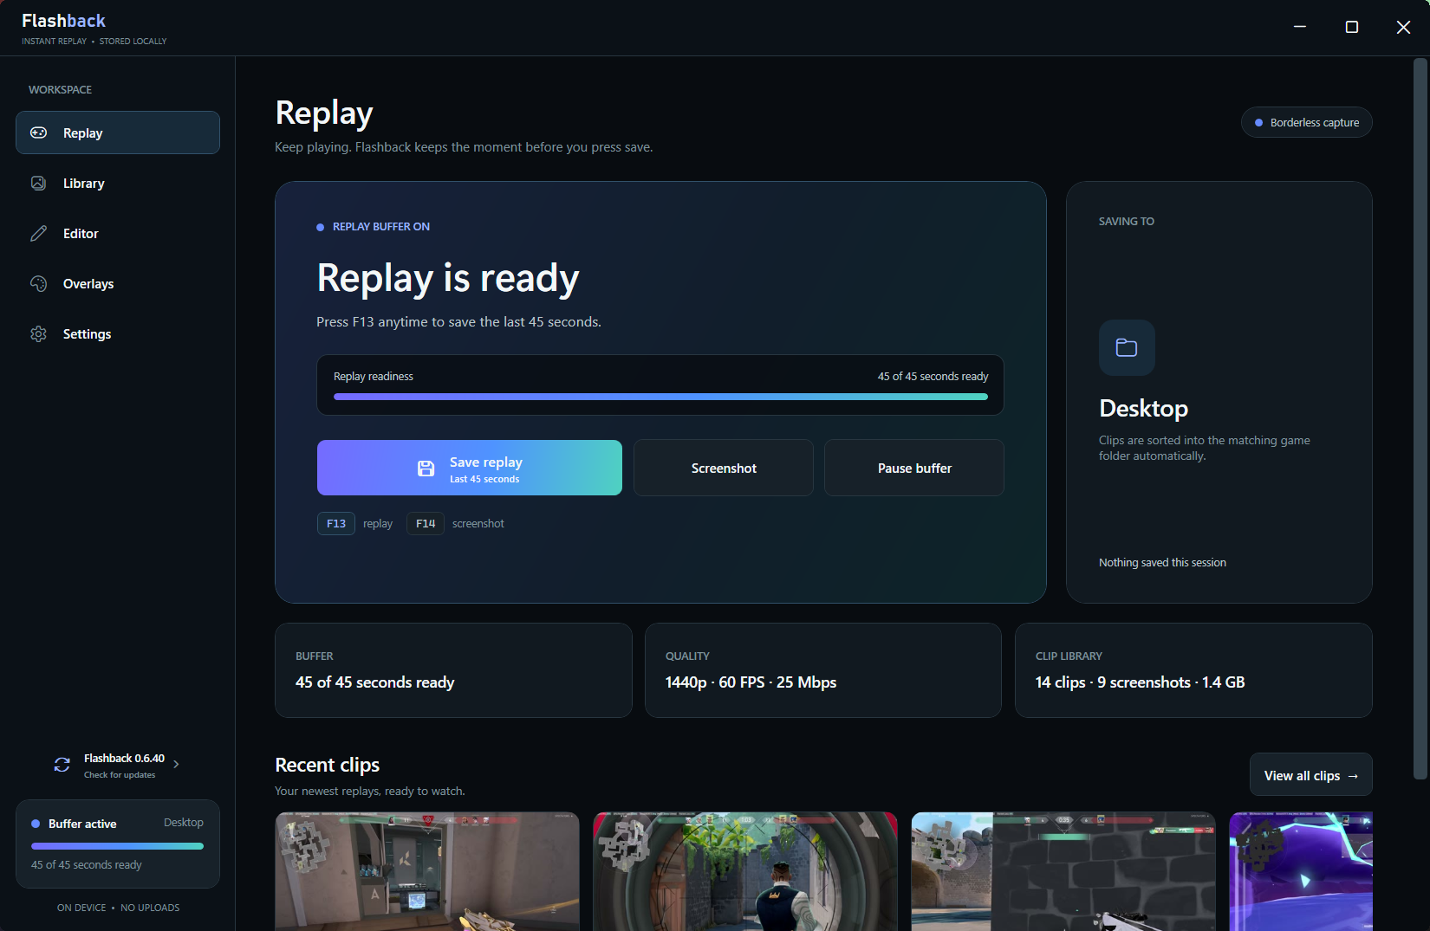Expand the Flashback 0.6.40 update chevron

(x=176, y=764)
